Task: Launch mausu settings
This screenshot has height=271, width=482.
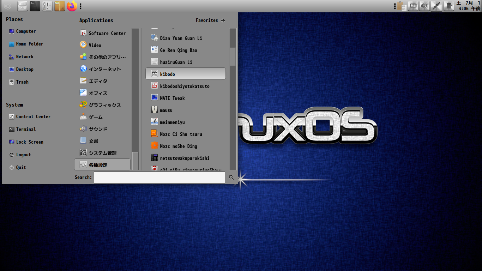Action: [186, 110]
